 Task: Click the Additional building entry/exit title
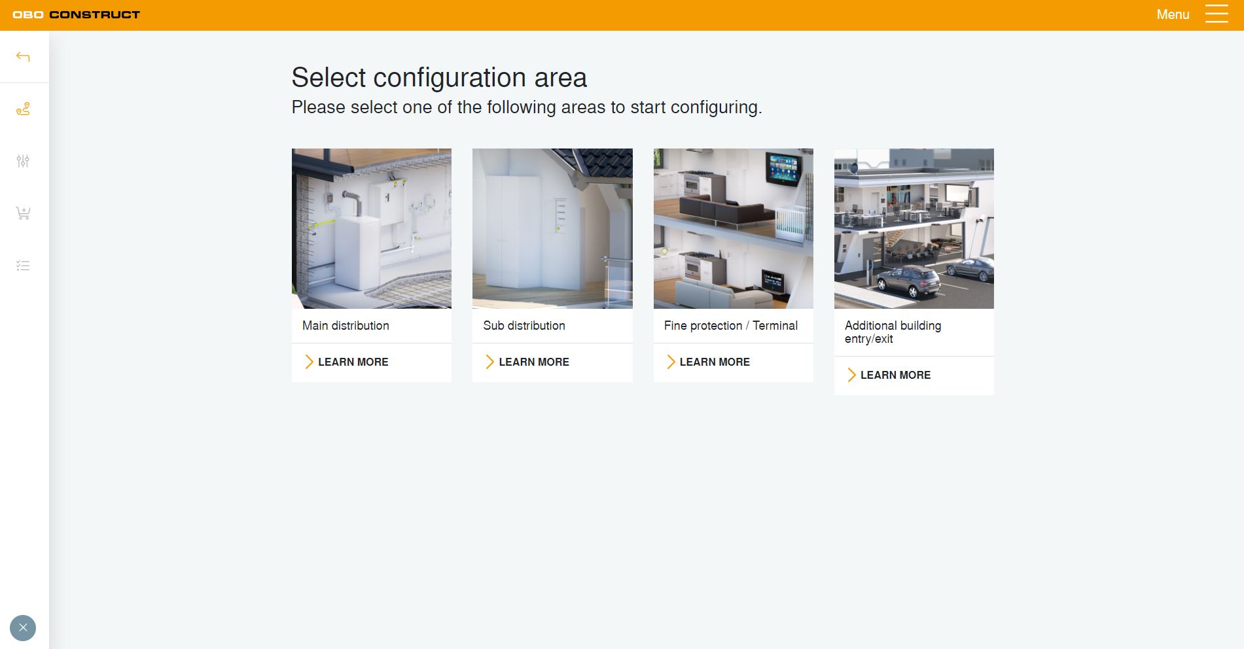coord(893,332)
